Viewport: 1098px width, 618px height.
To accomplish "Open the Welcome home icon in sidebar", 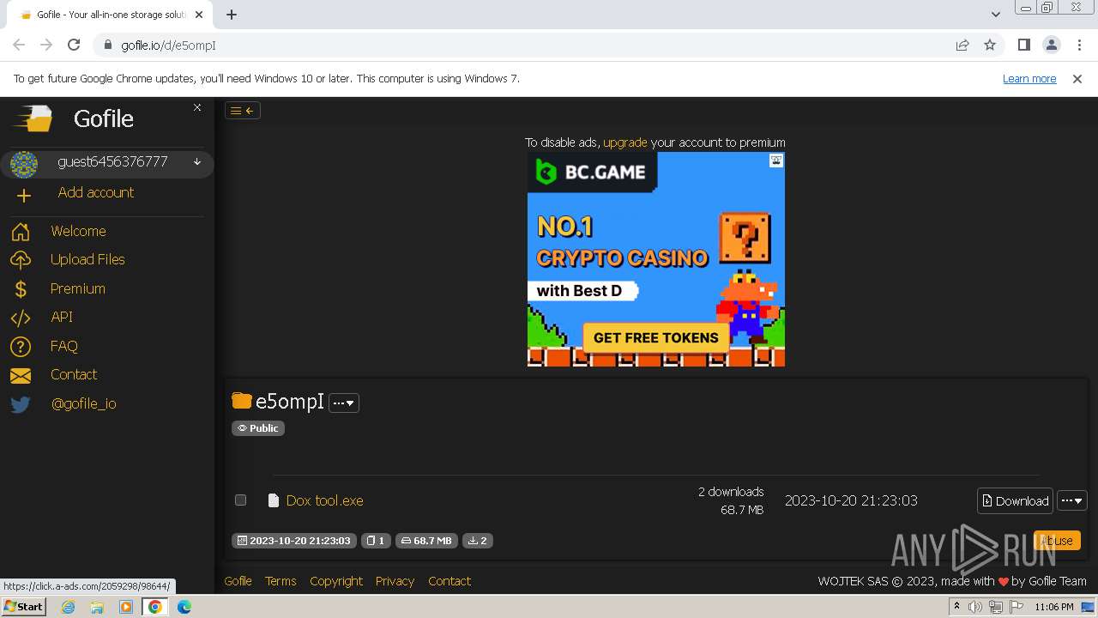I will pos(21,232).
